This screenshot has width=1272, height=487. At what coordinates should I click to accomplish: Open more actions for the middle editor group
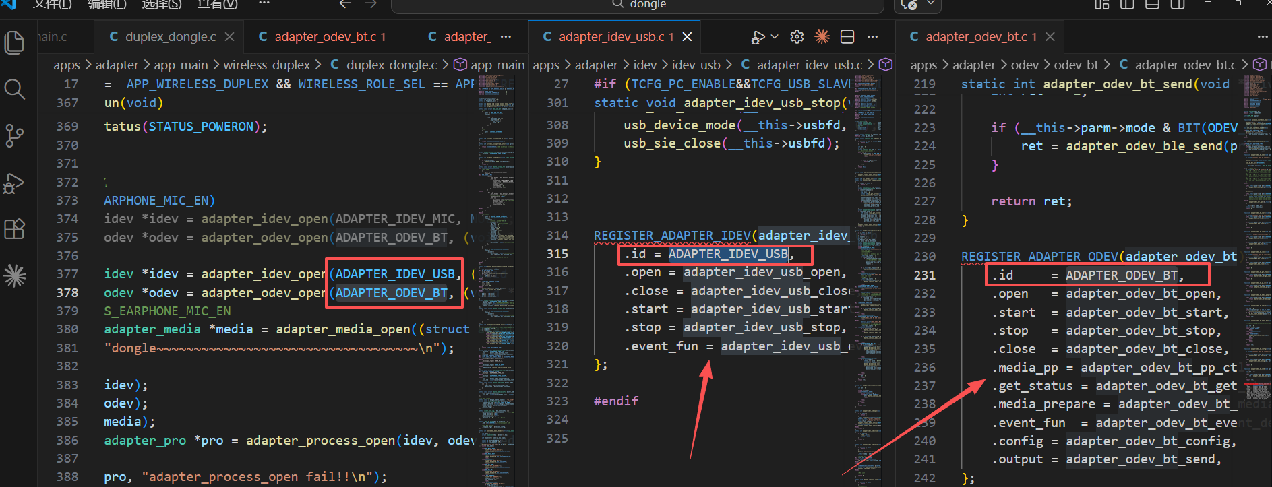873,37
